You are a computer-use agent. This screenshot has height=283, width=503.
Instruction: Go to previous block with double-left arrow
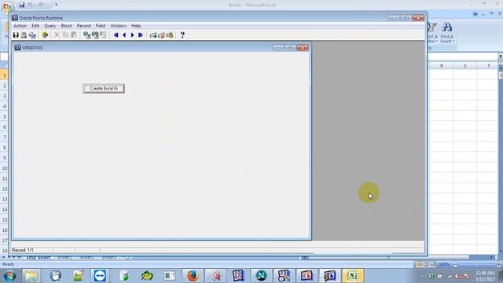pos(116,35)
